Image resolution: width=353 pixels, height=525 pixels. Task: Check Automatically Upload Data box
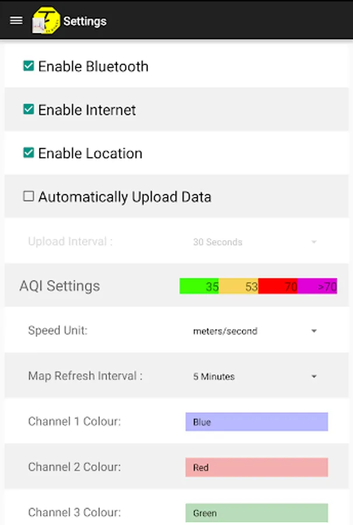pos(29,196)
